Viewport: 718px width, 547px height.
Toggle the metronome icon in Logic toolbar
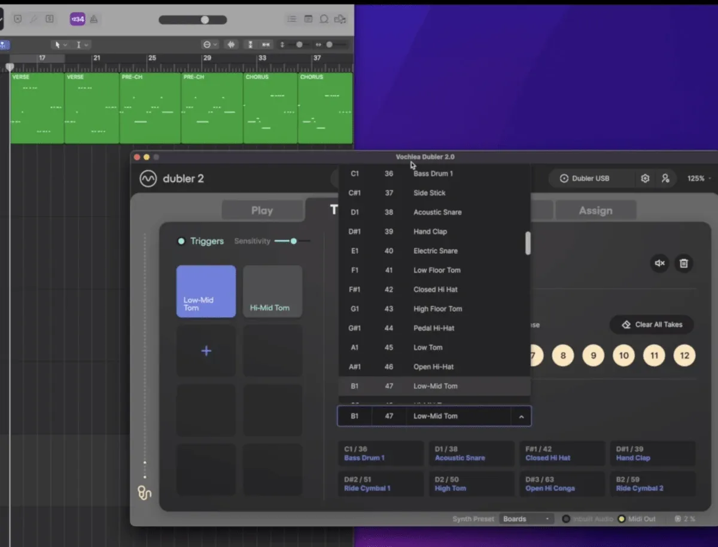point(94,19)
